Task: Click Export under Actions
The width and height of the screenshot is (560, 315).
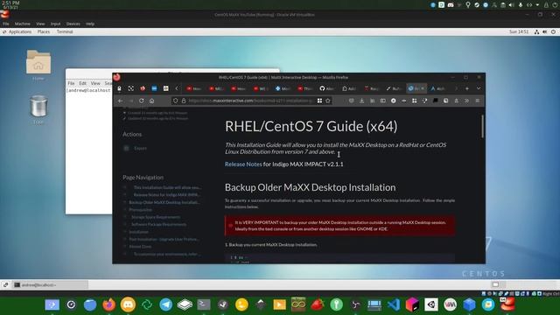Action: [140, 148]
